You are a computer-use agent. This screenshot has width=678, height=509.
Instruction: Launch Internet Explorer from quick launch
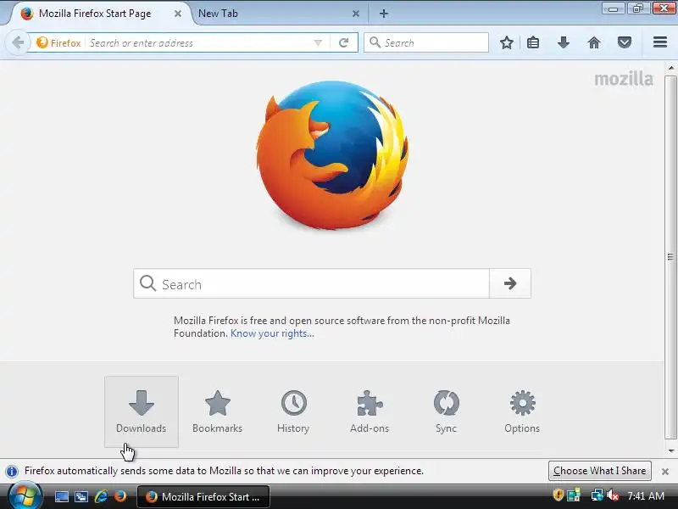[101, 496]
